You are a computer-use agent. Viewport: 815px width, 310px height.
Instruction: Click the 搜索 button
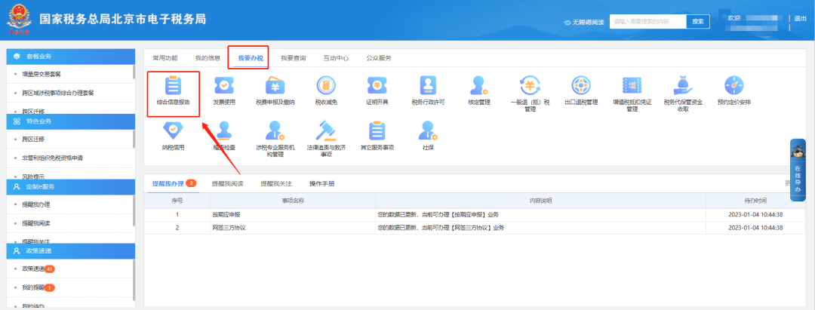point(698,21)
